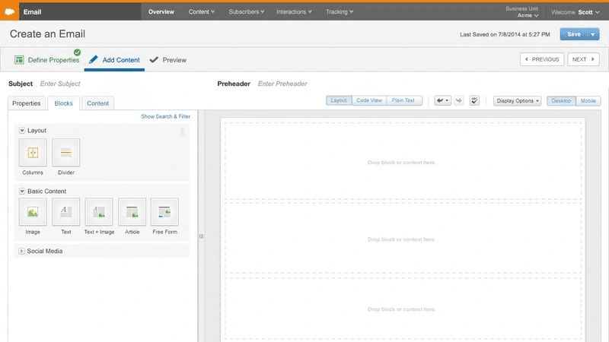Screen dimensions: 609x342
Task: Click the middle drop block area
Action: point(403,239)
